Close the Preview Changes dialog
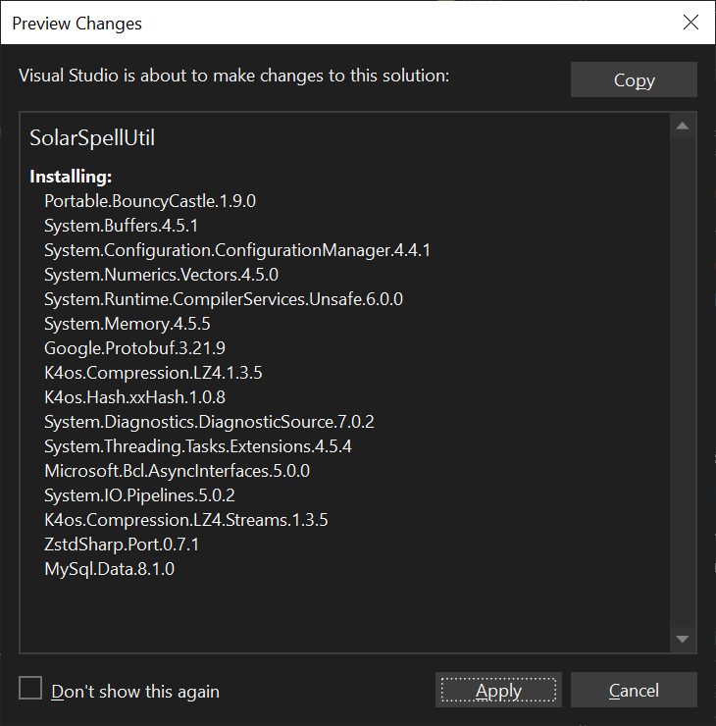This screenshot has height=726, width=716. coord(690,23)
